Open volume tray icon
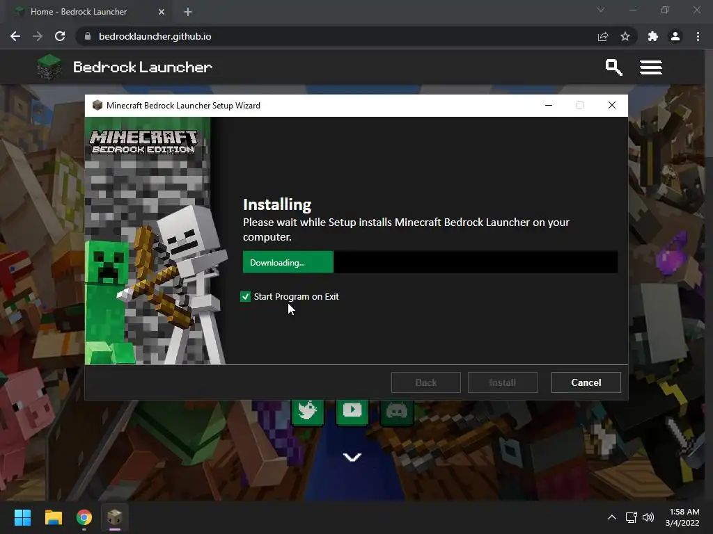The width and height of the screenshot is (713, 534). 648,517
